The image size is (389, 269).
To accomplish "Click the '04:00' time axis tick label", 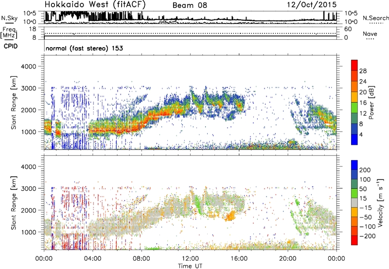I will coord(93,259).
